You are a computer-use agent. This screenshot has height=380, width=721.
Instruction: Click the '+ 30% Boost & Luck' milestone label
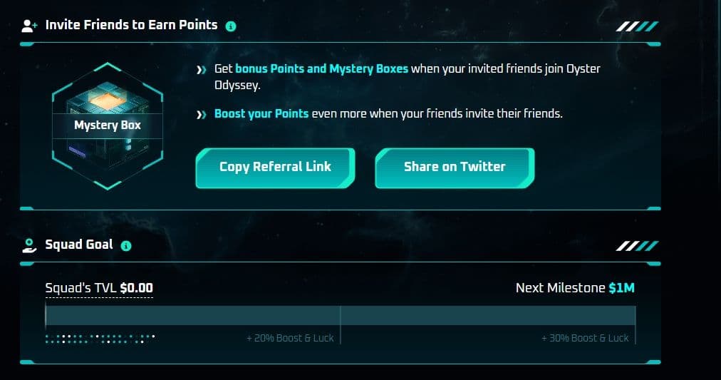(585, 338)
